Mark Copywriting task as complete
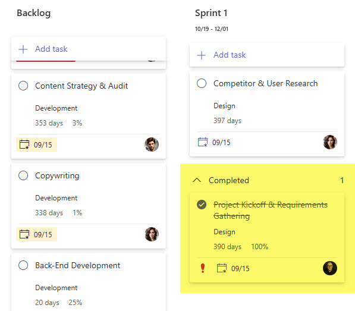The width and height of the screenshot is (355, 311). [23, 175]
